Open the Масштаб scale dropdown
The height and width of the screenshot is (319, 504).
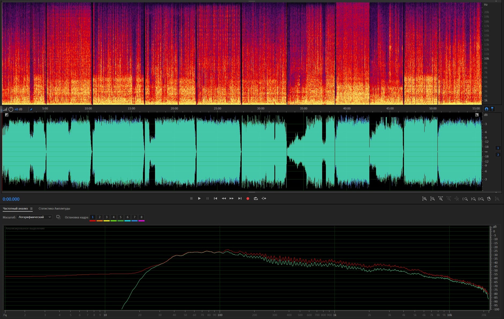coord(34,217)
